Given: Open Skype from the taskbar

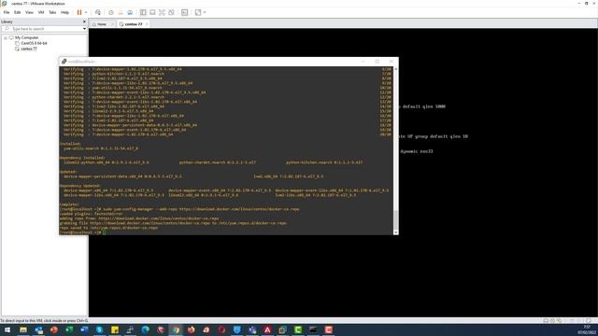Looking at the screenshot, I should point(100,329).
